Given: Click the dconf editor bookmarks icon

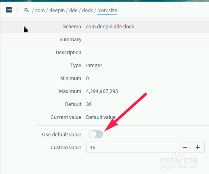Looking at the screenshot, I should (9, 10).
